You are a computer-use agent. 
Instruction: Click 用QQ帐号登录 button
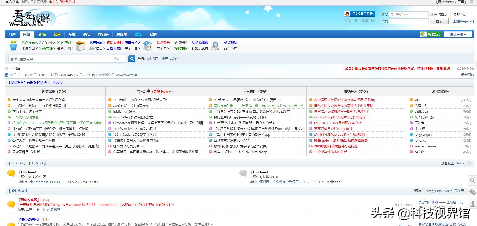[x=360, y=14]
